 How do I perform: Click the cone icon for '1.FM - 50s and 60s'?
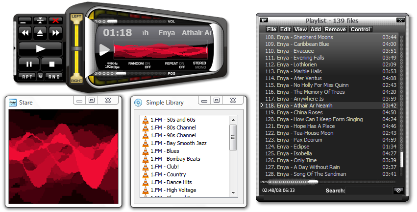(146, 120)
